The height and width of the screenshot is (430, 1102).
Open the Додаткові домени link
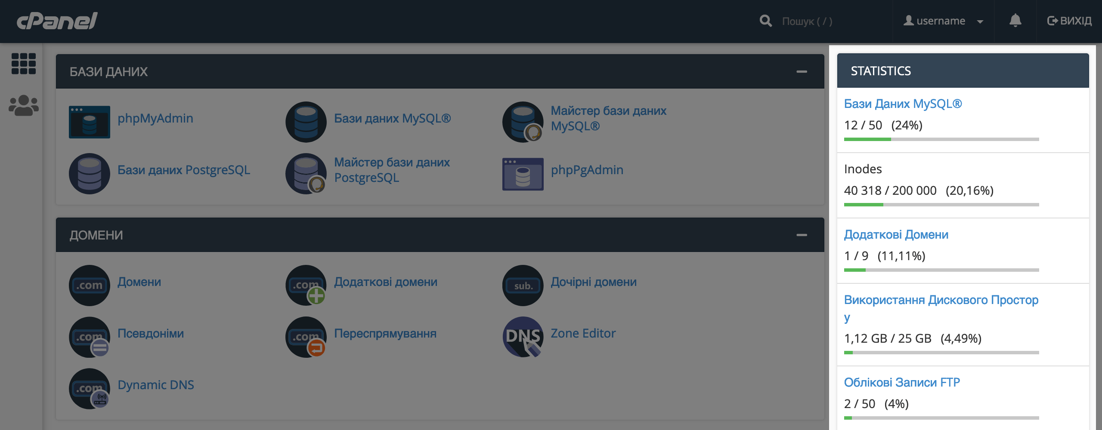pos(386,282)
